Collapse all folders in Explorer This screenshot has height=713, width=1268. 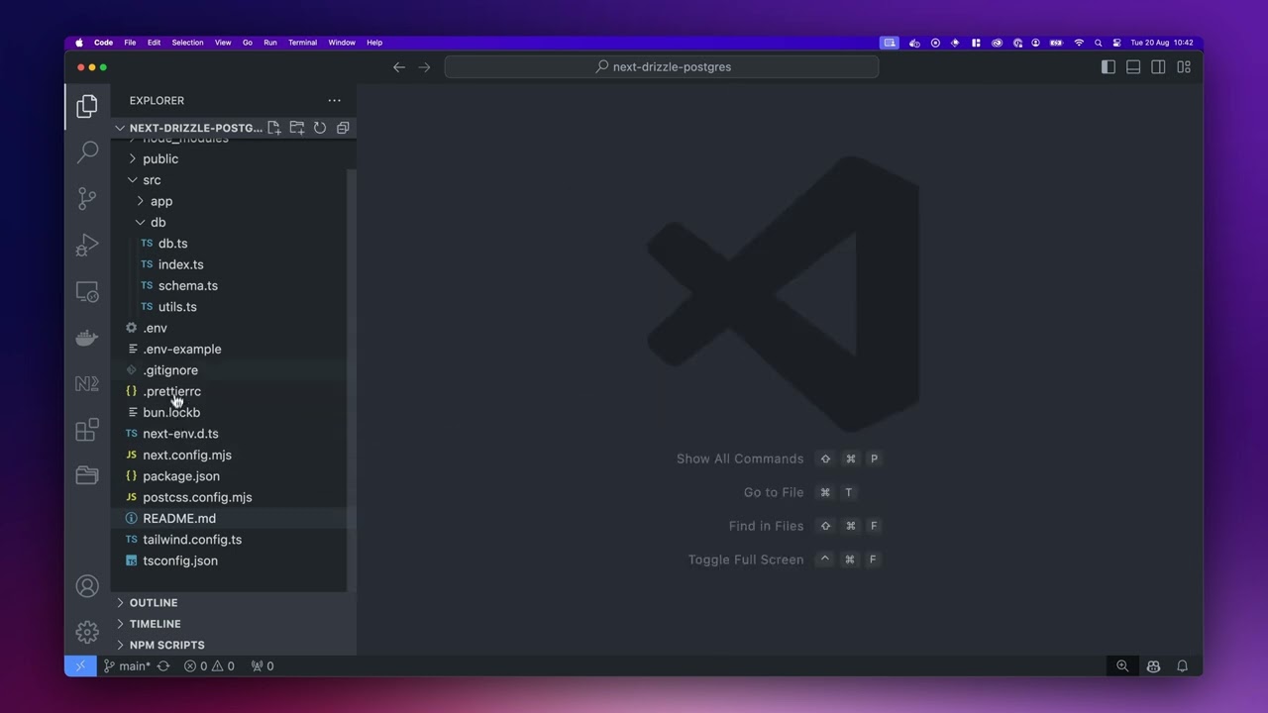tap(343, 128)
